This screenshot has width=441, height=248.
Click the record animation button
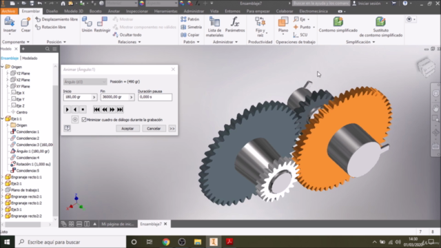point(75,119)
